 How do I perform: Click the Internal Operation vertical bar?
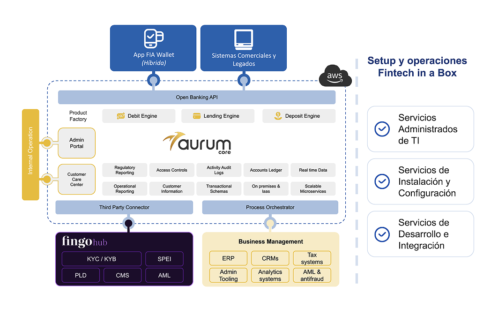pos(30,155)
